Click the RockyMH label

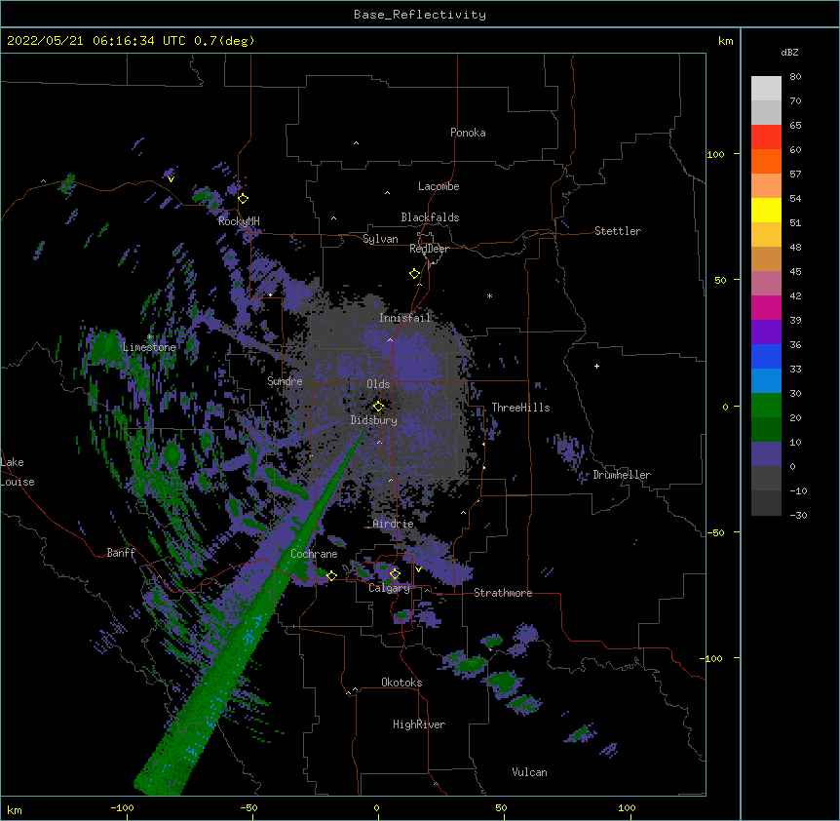coord(239,221)
